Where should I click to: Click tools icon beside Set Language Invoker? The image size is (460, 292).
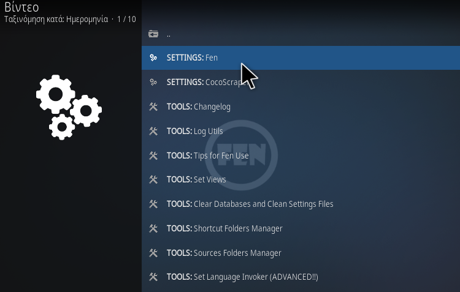(x=153, y=277)
